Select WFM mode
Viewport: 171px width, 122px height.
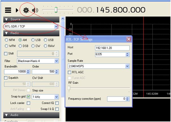6,46
